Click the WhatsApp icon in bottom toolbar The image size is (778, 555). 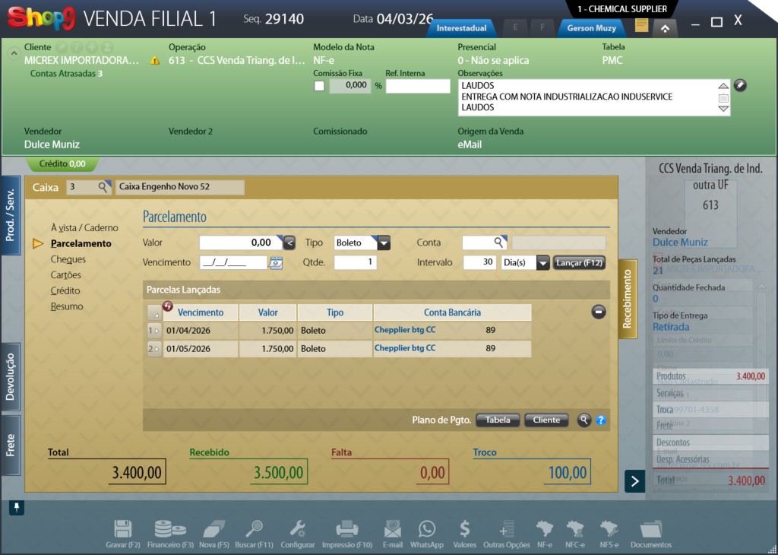click(426, 529)
